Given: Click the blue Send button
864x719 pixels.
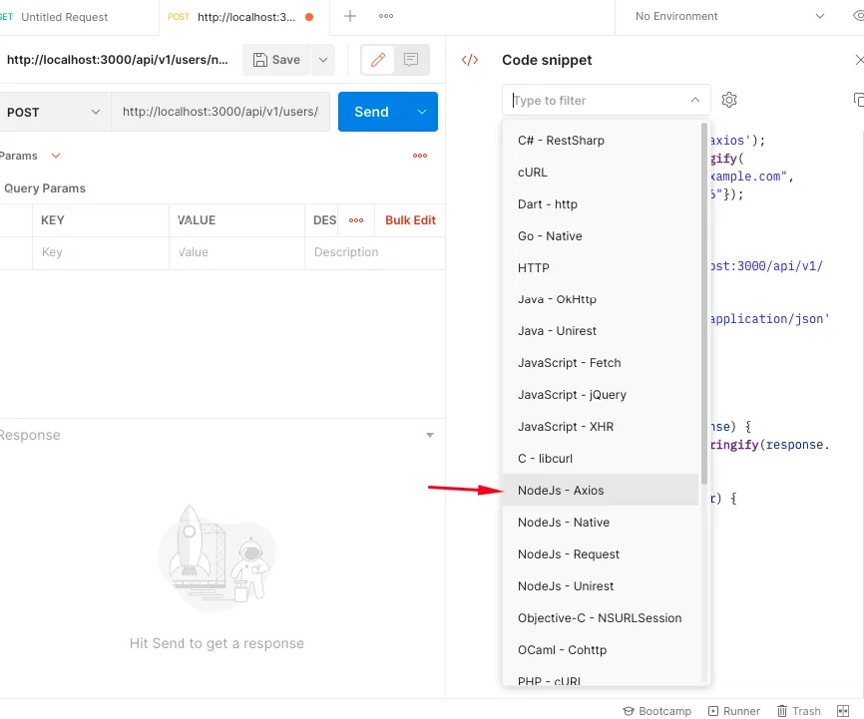Looking at the screenshot, I should tap(371, 112).
